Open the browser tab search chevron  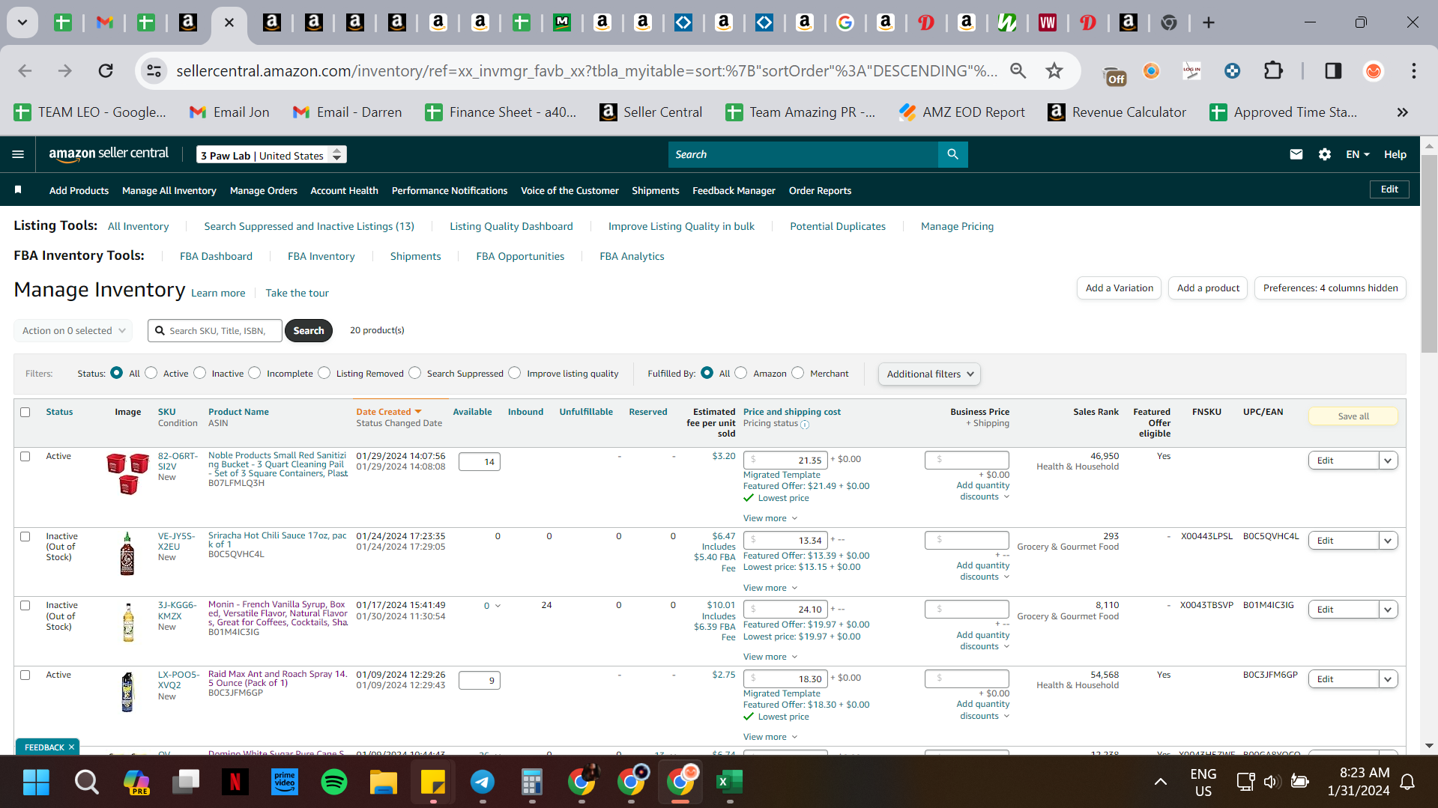22,22
